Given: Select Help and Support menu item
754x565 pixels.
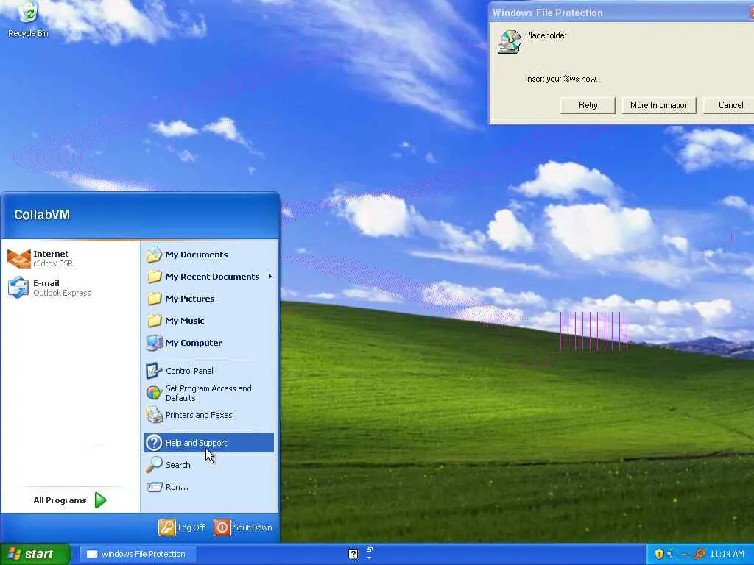Looking at the screenshot, I should [x=208, y=442].
